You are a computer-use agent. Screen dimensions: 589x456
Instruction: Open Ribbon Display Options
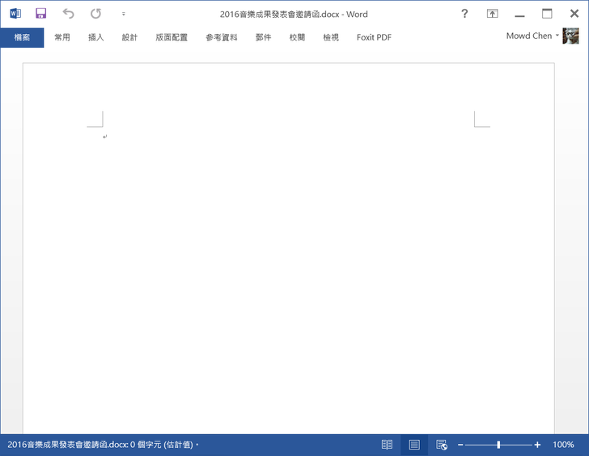(x=492, y=14)
